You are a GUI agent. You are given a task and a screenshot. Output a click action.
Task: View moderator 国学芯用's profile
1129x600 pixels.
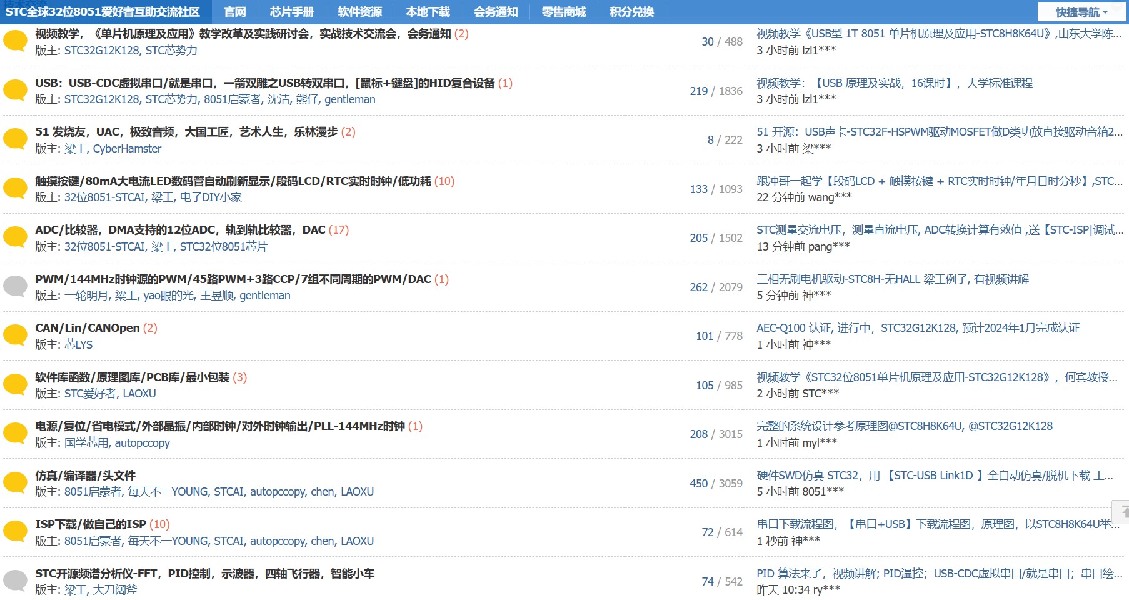[x=86, y=443]
